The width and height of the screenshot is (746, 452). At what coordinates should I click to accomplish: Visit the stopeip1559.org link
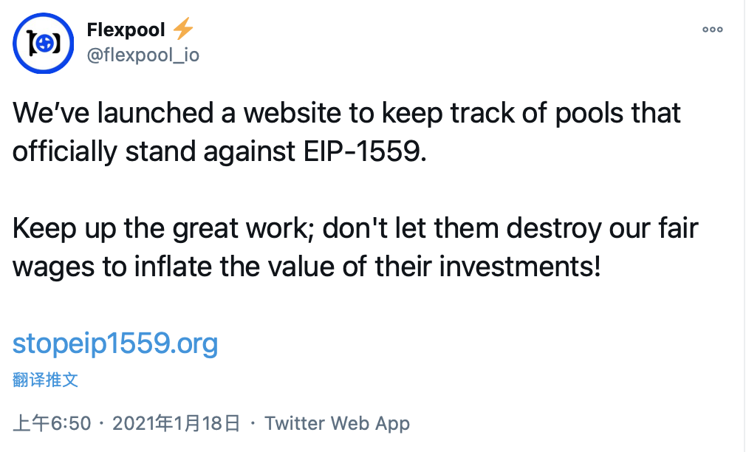pos(115,343)
